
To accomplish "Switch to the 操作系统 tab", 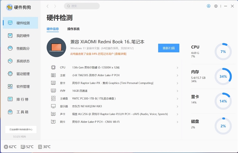I will (x=73, y=29).
